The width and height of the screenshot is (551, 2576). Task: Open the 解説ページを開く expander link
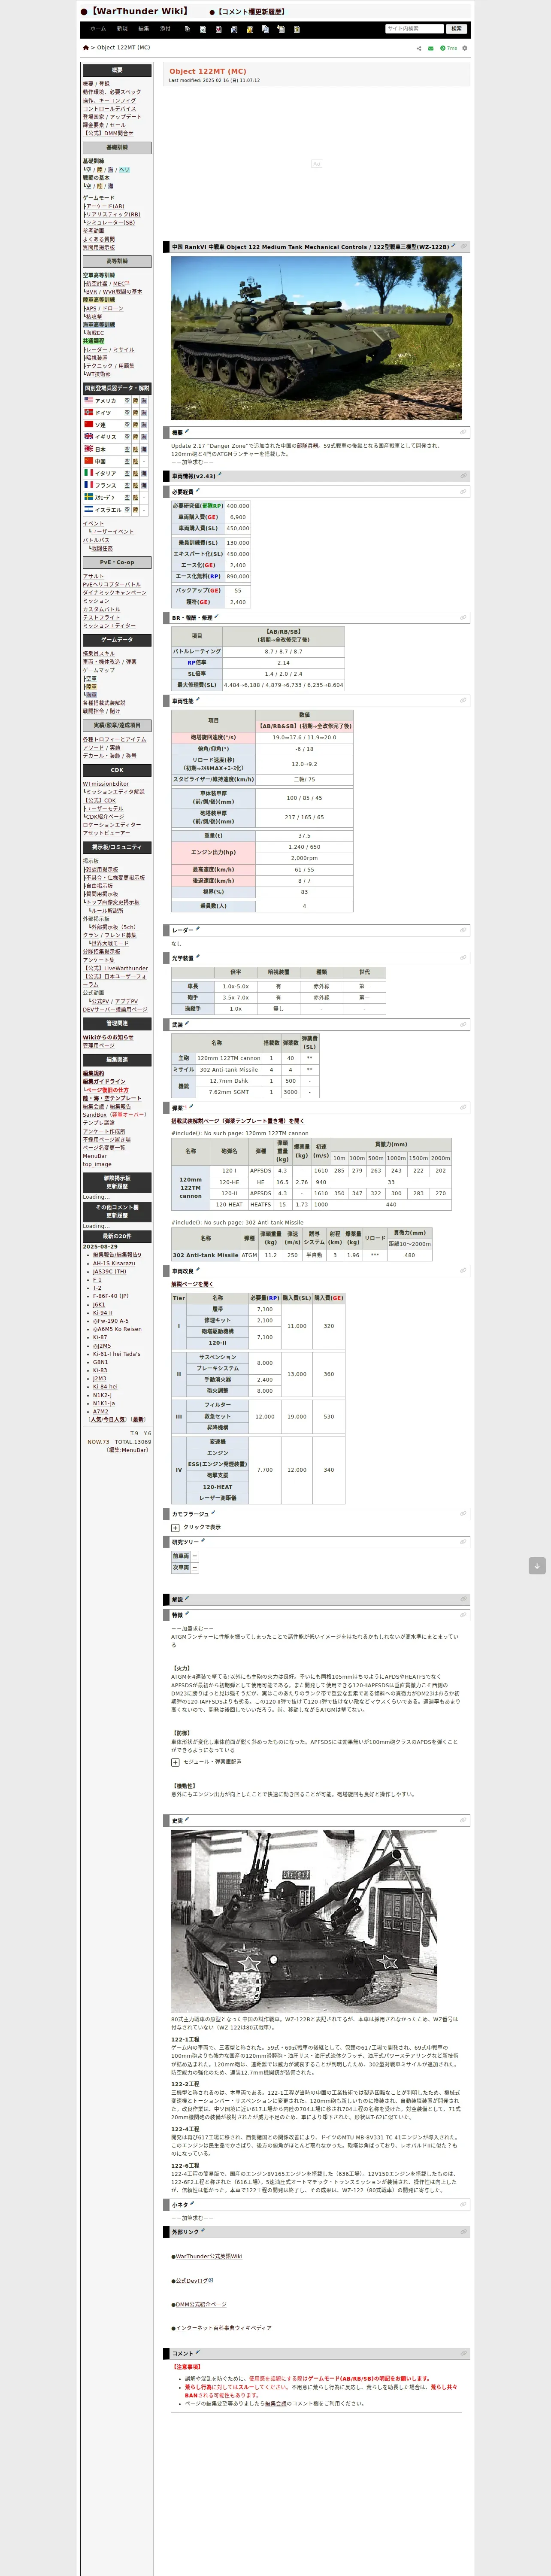coord(192,1284)
